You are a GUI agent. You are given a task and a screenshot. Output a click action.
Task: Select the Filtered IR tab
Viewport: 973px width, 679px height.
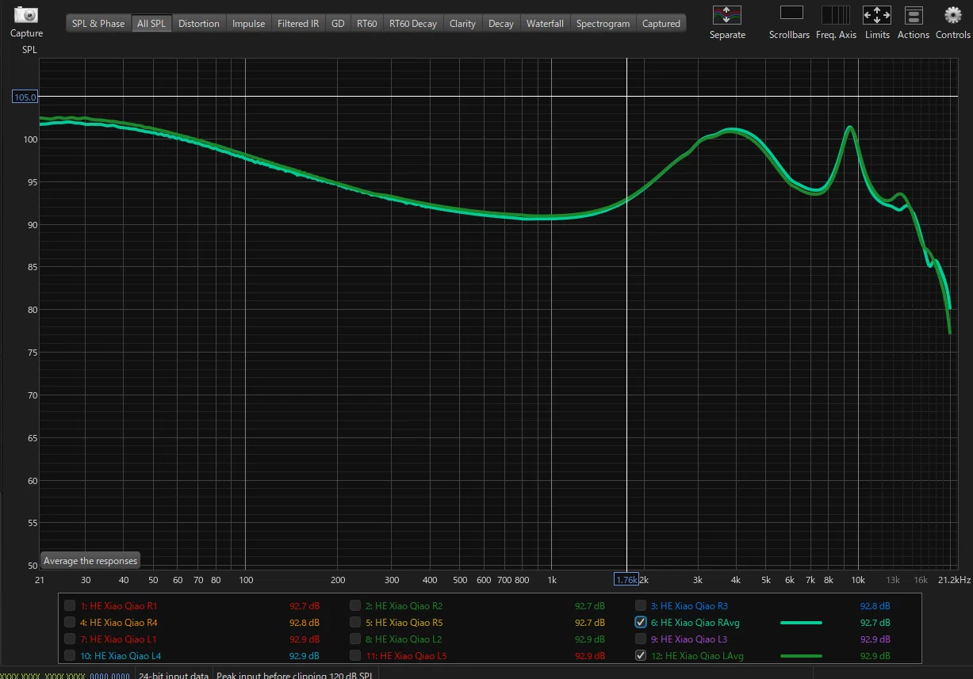tap(298, 24)
